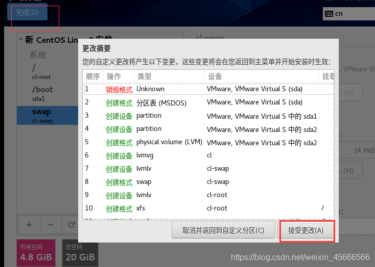
Task: Remove selected mount point with minus
Action: coord(51,225)
